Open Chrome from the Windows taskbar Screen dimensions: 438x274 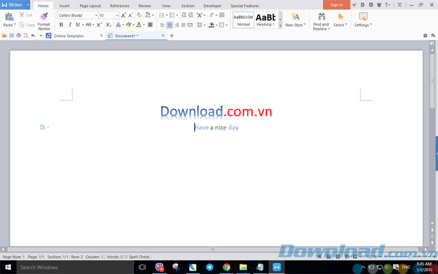[227, 267]
